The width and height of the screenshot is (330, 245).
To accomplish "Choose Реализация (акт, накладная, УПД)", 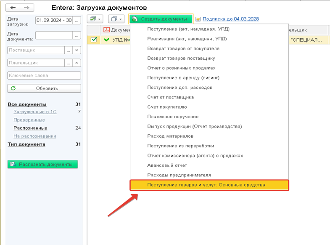I will pyautogui.click(x=209, y=39).
